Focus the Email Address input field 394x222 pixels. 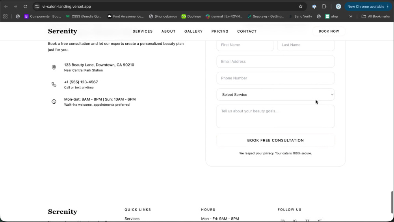(275, 61)
